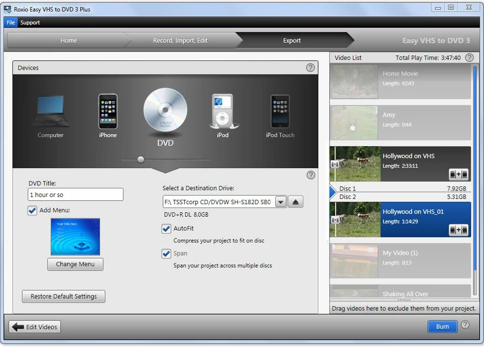Image resolution: width=484 pixels, height=347 pixels.
Task: Open help icon next to Total Play Time
Action: tap(469, 58)
